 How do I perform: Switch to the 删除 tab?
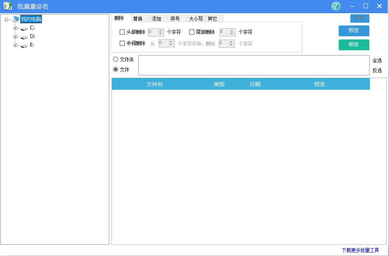click(x=121, y=18)
